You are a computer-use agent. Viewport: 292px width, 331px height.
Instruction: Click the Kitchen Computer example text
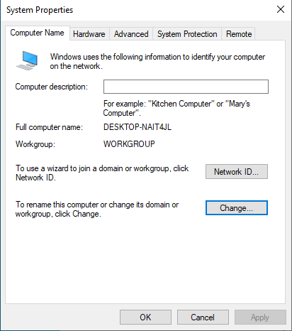point(181,104)
